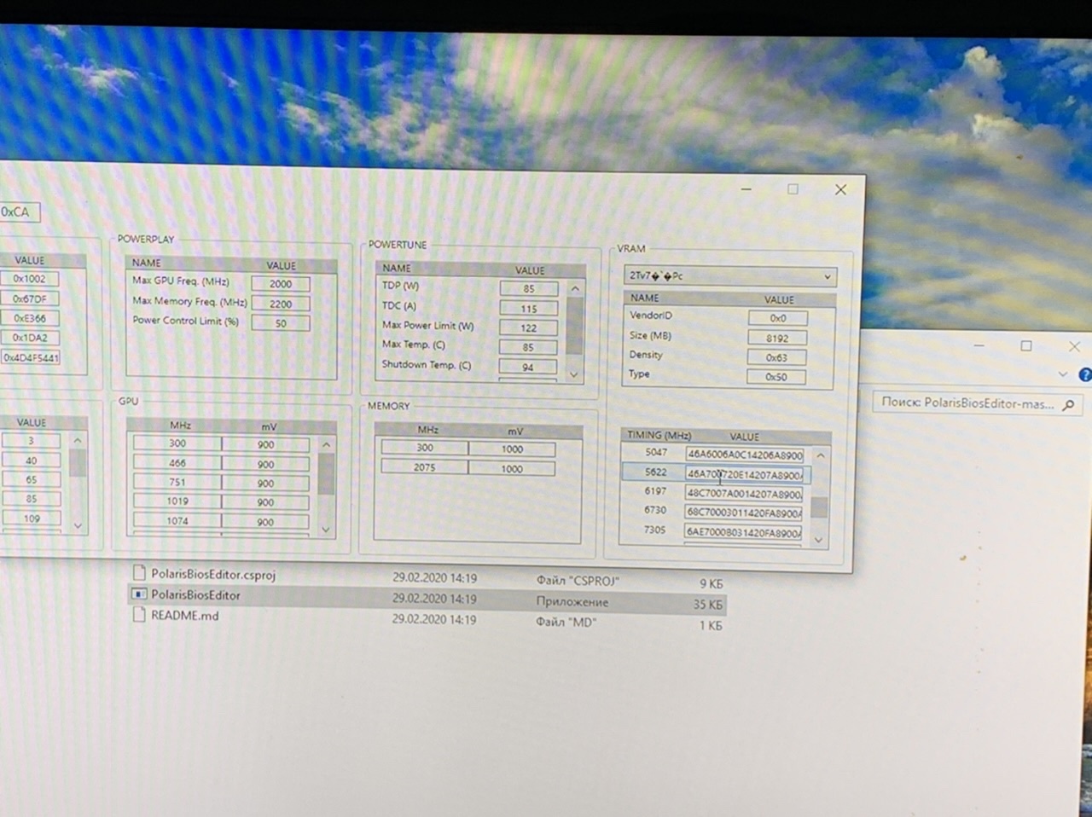Click the TDC (A) value field
This screenshot has height=817, width=1092.
pos(529,309)
